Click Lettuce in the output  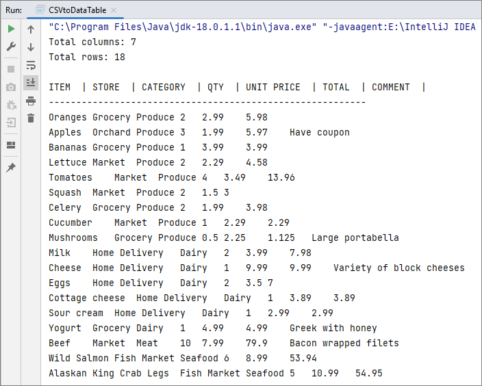68,163
